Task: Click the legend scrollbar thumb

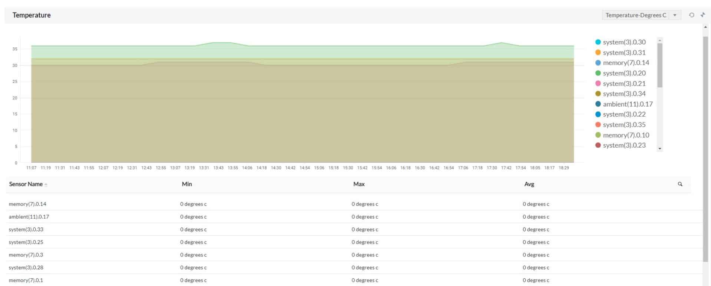Action: point(659,65)
